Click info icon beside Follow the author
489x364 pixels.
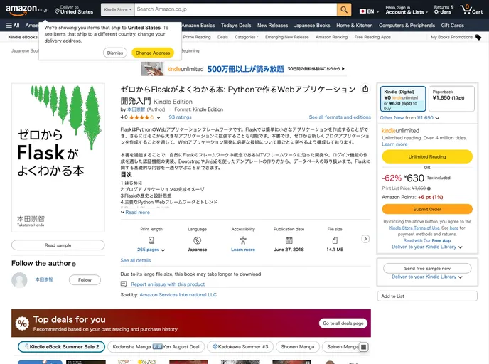tap(74, 264)
